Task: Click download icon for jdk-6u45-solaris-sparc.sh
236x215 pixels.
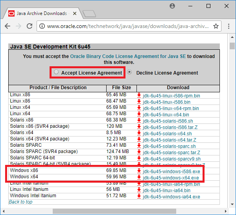Action: click(x=139, y=146)
